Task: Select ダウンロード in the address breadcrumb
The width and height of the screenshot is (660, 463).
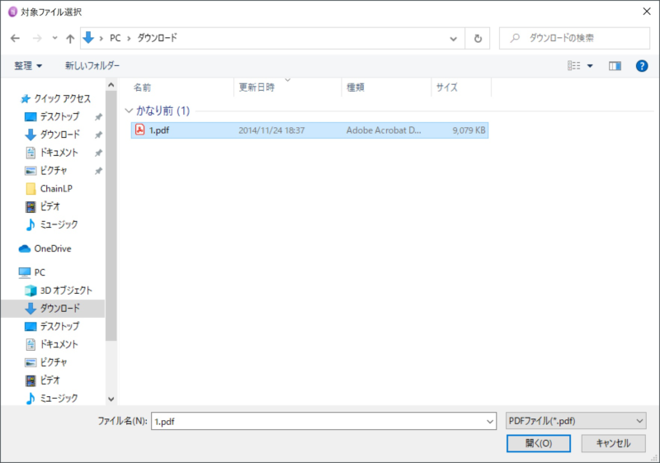Action: [157, 38]
